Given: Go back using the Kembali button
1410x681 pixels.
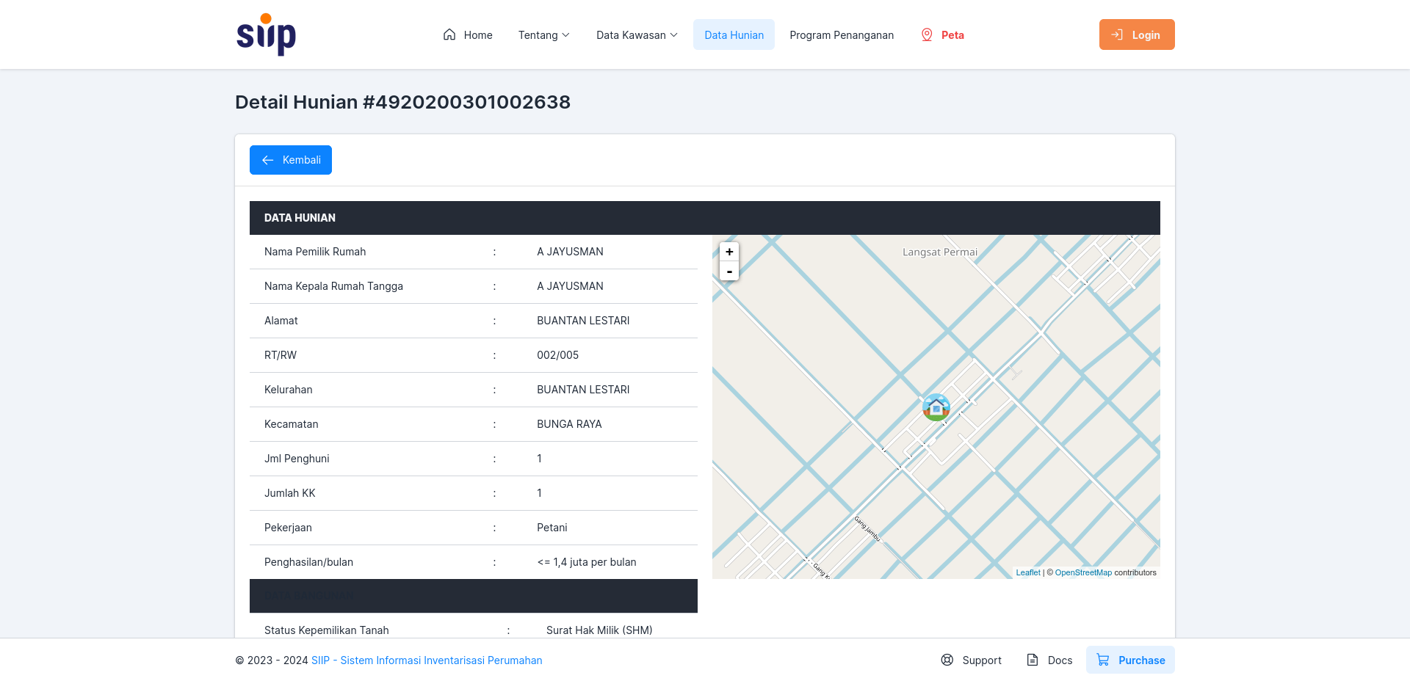Looking at the screenshot, I should (291, 160).
